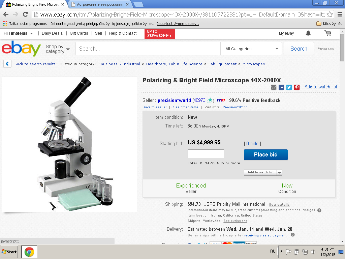Click the bid amount input field
Screen dimensions: 345x259
coord(206,154)
